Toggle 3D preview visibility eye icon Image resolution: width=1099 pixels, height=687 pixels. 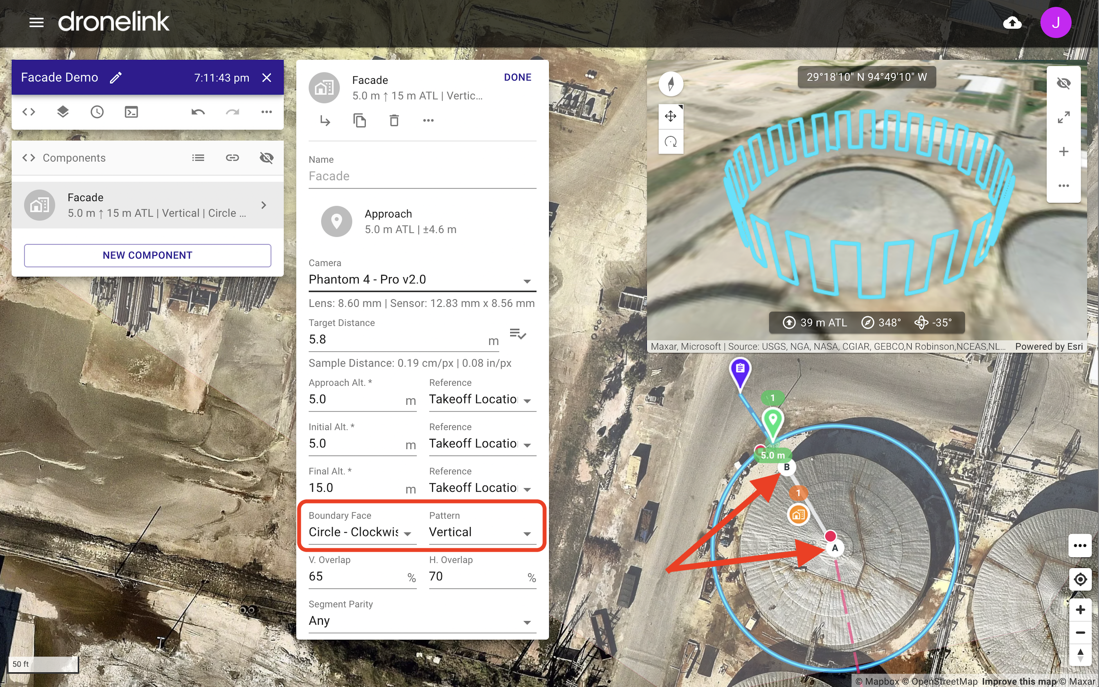[x=1063, y=83]
